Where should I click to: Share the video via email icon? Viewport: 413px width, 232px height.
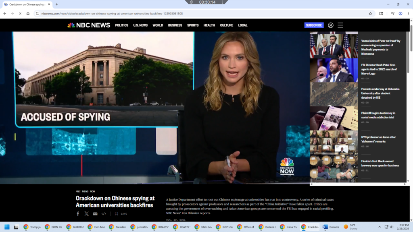point(95,214)
